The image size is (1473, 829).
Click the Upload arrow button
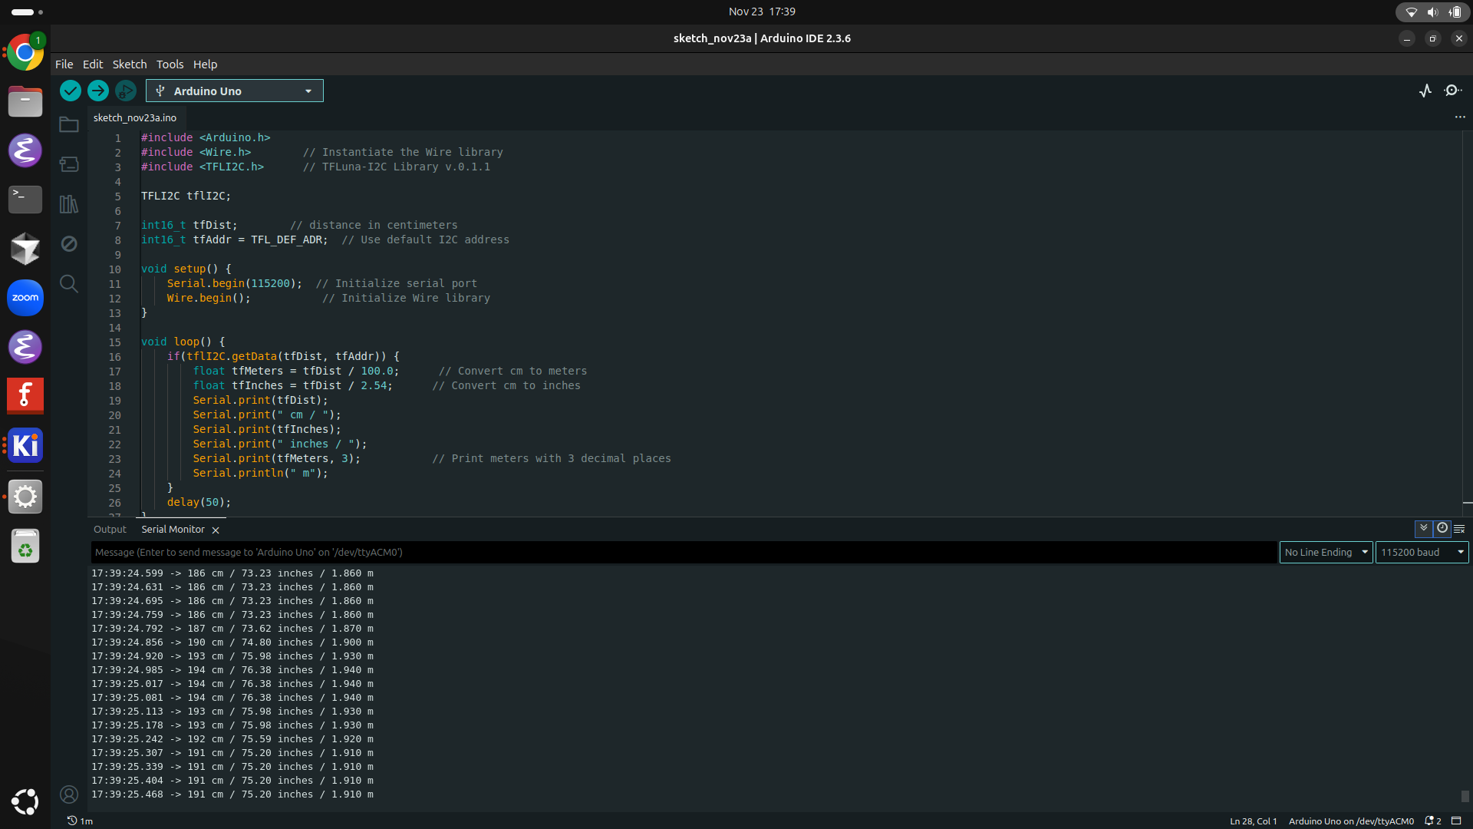click(98, 91)
